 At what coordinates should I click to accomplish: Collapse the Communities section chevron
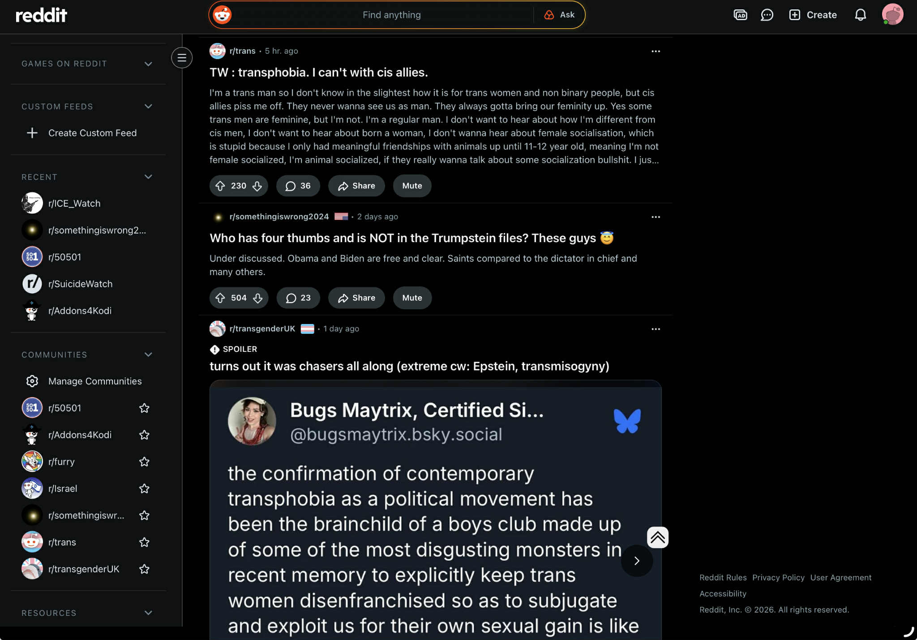(x=148, y=354)
